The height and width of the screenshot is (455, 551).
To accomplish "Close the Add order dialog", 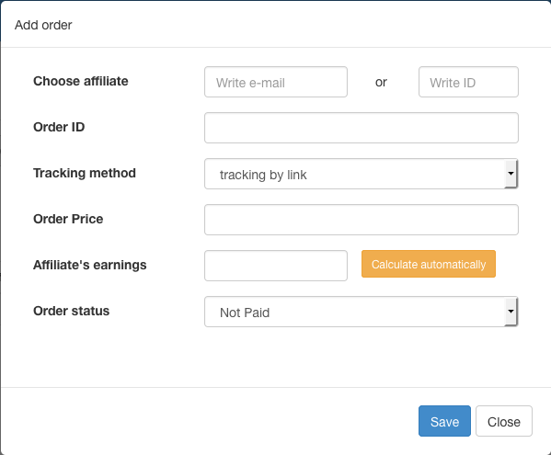I will (x=504, y=421).
